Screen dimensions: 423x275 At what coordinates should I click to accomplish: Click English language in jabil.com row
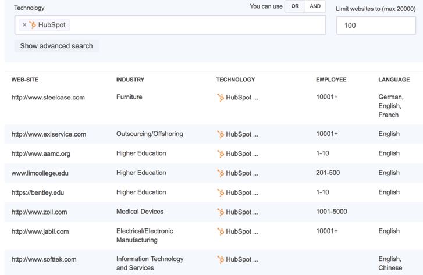tap(389, 231)
